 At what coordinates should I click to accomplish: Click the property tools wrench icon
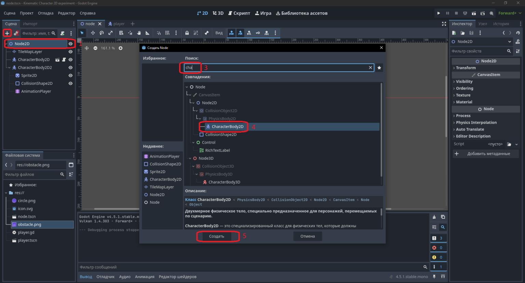[x=518, y=51]
